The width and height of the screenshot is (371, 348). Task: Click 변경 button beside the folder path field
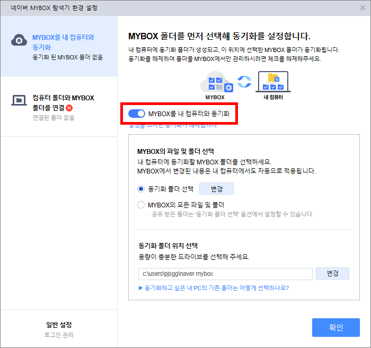click(x=332, y=273)
